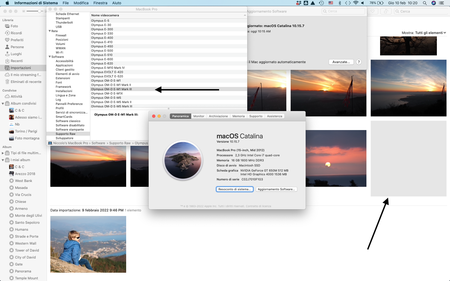The image size is (450, 281).
Task: Switch to the Memoria tab
Action: [239, 116]
